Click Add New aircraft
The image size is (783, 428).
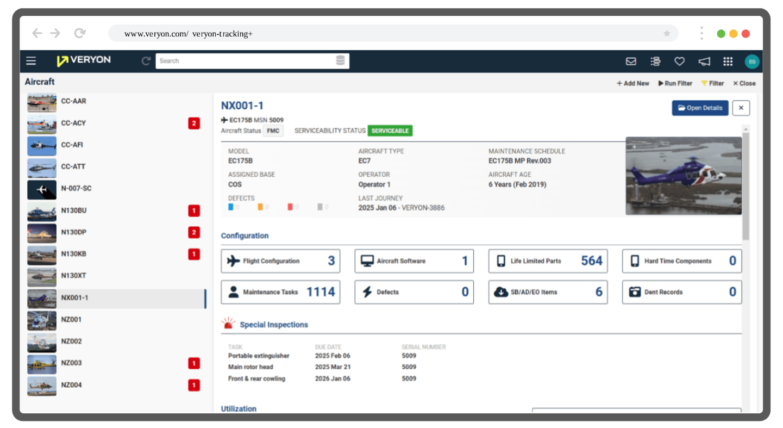[x=633, y=83]
